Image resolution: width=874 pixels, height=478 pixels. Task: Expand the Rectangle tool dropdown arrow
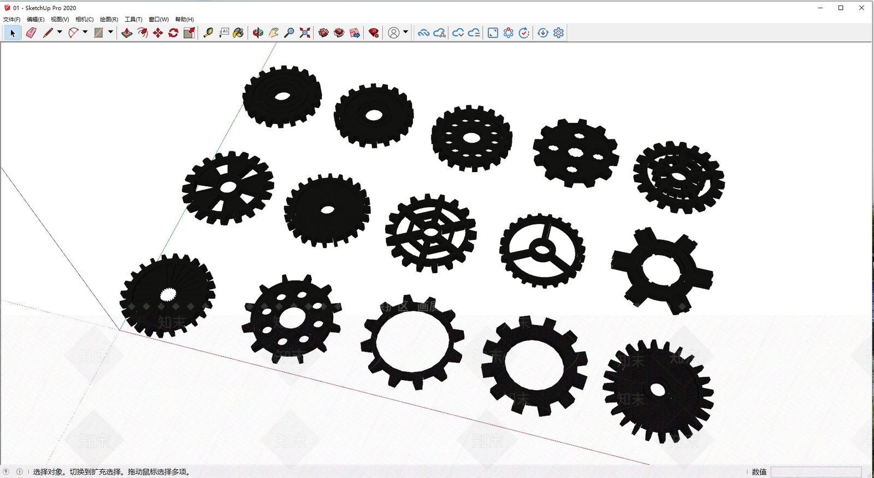(110, 32)
